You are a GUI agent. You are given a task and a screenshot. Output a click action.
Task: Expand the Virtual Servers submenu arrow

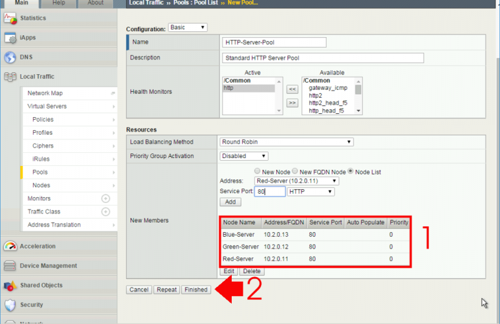[113, 107]
